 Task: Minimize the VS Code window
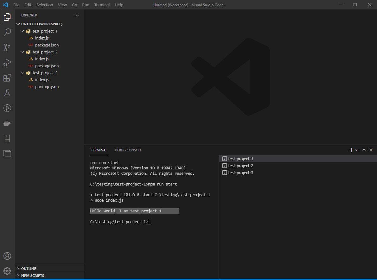341,5
